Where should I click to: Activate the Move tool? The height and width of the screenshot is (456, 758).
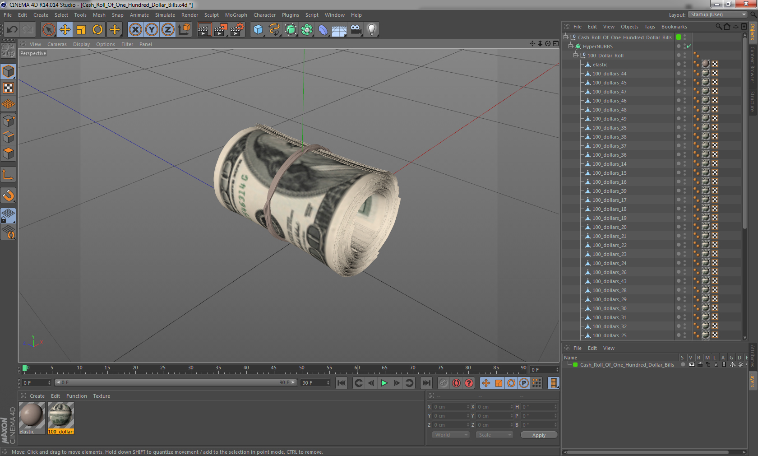pos(65,30)
